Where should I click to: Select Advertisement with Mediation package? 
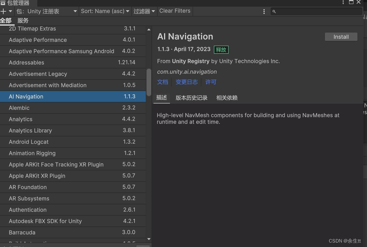[73, 85]
